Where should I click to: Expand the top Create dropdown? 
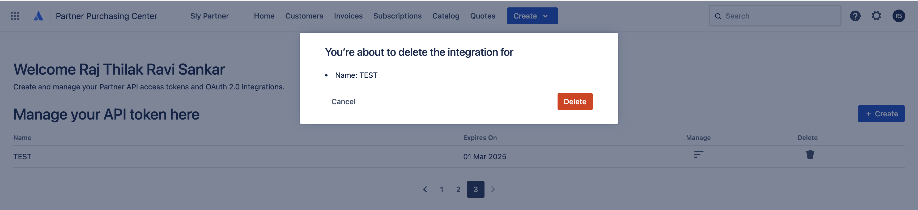532,16
